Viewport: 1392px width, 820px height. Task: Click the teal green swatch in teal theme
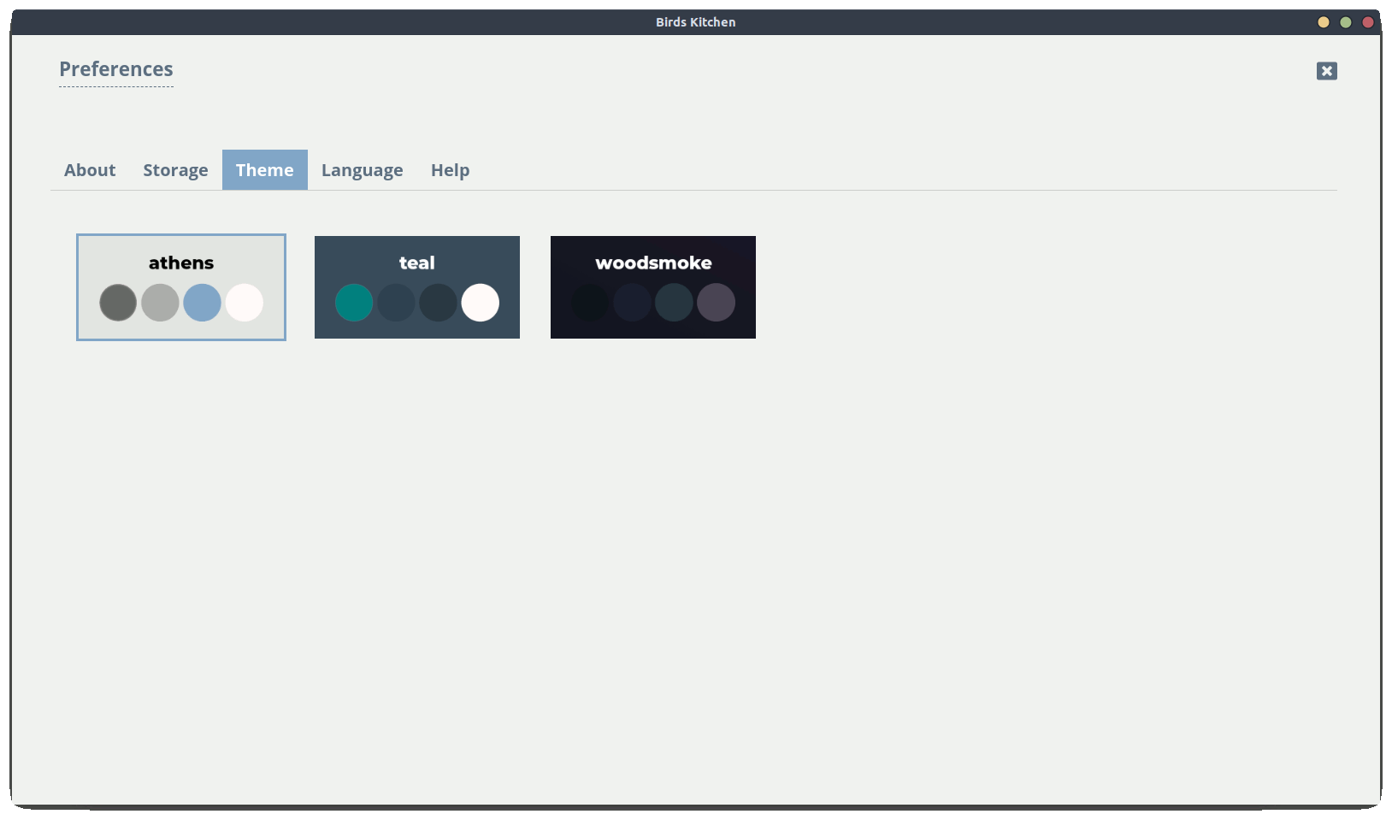[354, 303]
